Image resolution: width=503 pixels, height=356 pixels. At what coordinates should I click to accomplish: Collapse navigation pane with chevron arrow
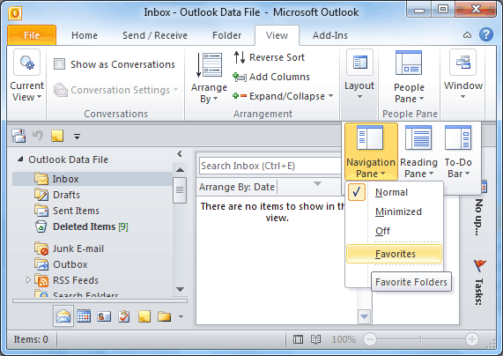180,154
